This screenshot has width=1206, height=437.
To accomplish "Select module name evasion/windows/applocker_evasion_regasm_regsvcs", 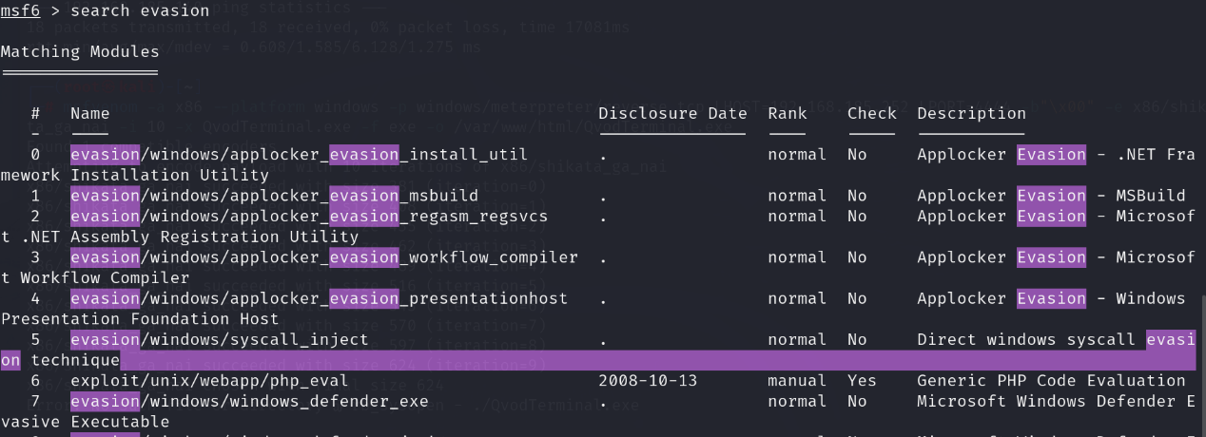I will [x=309, y=216].
